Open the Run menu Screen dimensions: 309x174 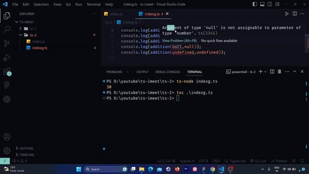coord(78,4)
